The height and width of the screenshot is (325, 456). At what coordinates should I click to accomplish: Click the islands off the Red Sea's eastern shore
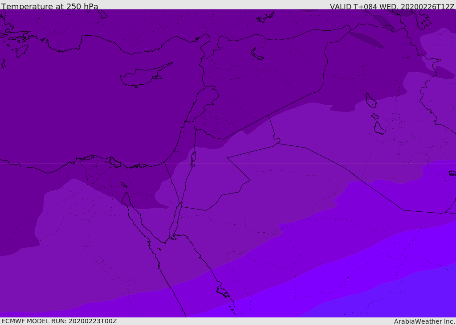point(223,292)
